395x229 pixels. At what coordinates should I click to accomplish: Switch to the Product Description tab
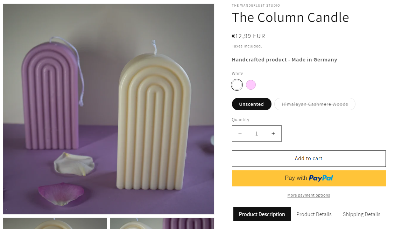pyautogui.click(x=262, y=214)
